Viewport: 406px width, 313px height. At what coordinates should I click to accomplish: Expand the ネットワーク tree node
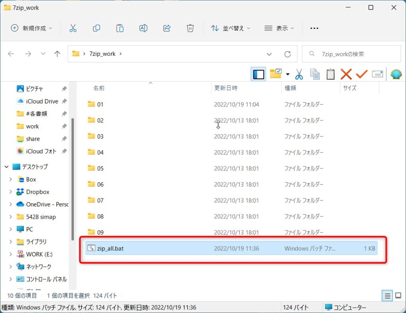click(10, 267)
